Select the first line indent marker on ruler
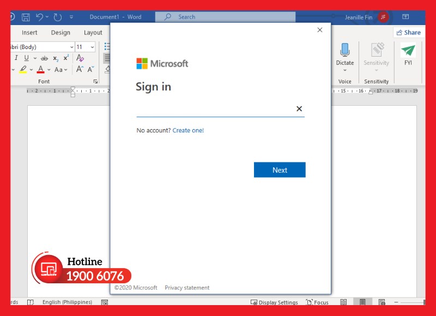The width and height of the screenshot is (436, 316). coord(73,89)
